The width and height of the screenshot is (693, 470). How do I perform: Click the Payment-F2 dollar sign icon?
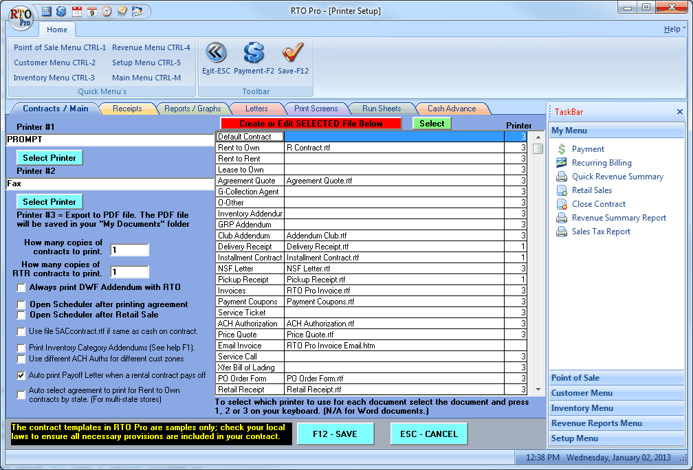(254, 53)
